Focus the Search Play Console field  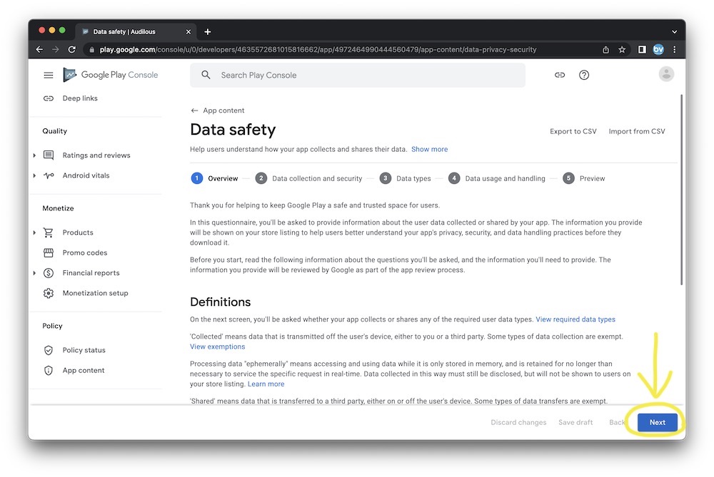tap(358, 75)
